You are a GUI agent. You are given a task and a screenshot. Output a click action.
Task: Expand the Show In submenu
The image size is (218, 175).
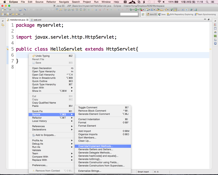[x=52, y=91]
